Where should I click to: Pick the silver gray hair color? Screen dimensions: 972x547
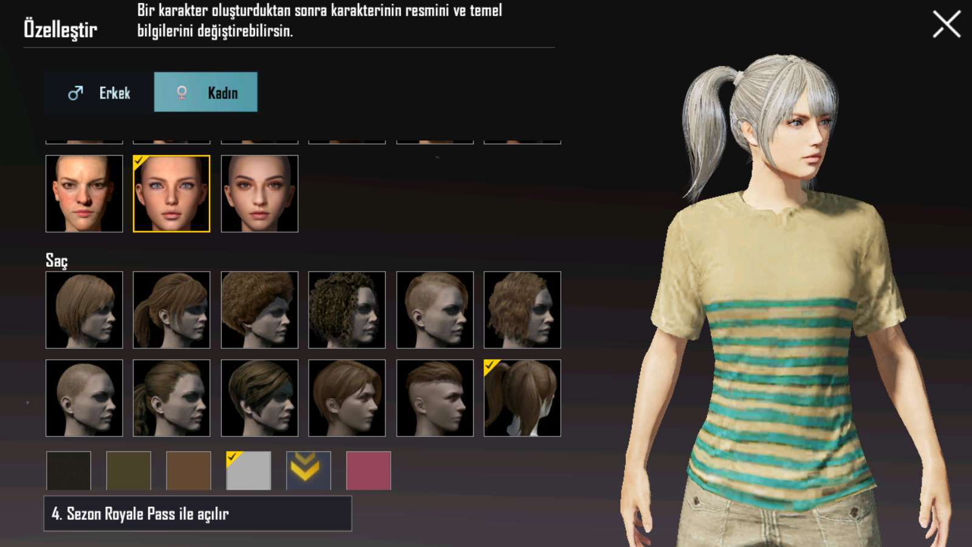click(x=248, y=470)
